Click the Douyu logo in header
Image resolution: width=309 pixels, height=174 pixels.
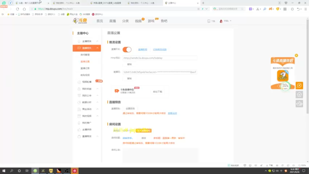coord(80,21)
